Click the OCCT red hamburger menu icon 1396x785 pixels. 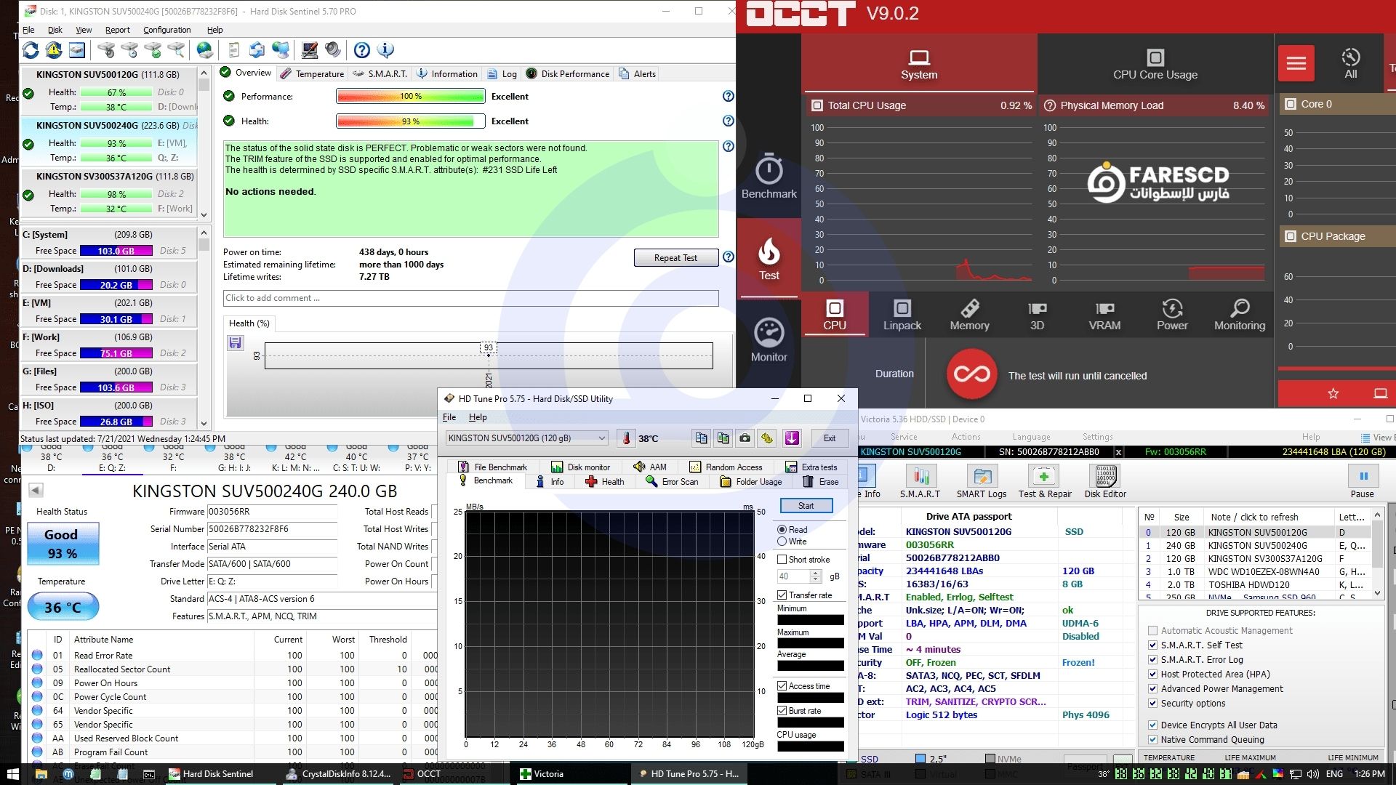(x=1296, y=64)
